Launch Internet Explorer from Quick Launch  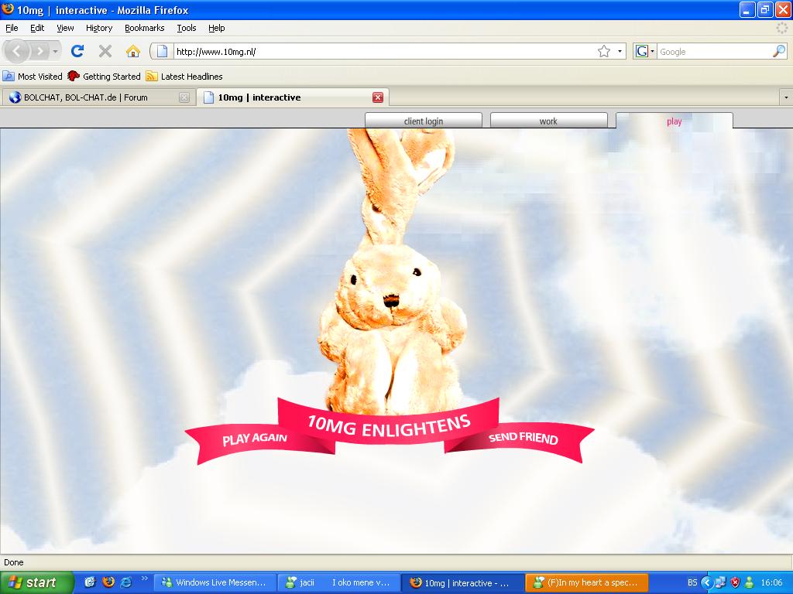pyautogui.click(x=126, y=582)
